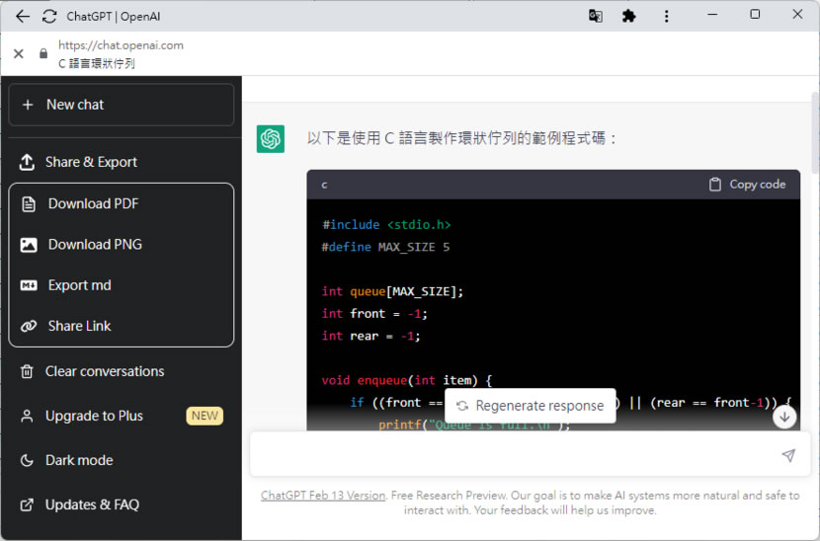Click the markdown icon for Export md
This screenshot has width=820, height=541.
click(x=29, y=285)
